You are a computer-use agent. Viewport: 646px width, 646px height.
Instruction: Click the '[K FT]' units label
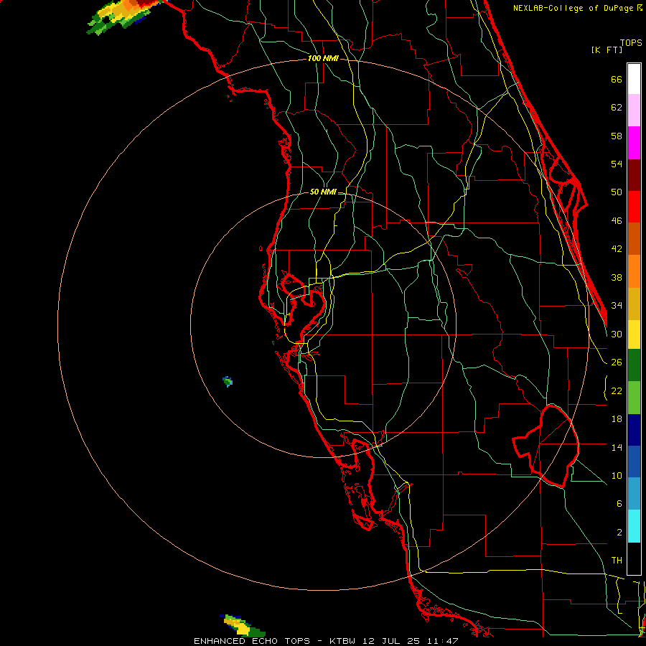point(607,50)
